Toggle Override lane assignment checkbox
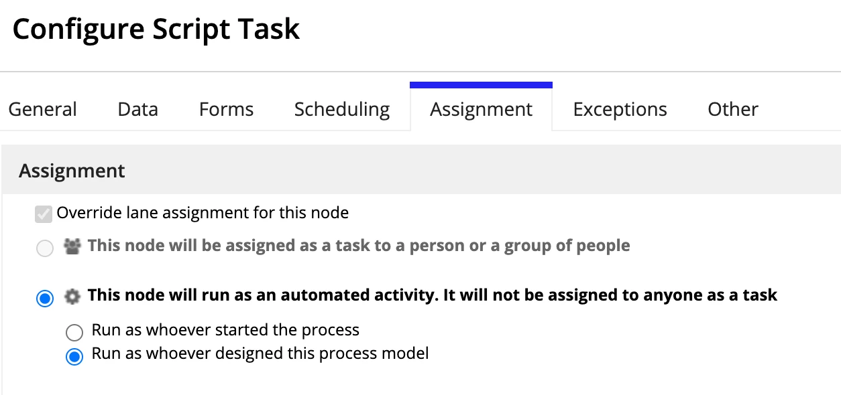 click(x=44, y=214)
